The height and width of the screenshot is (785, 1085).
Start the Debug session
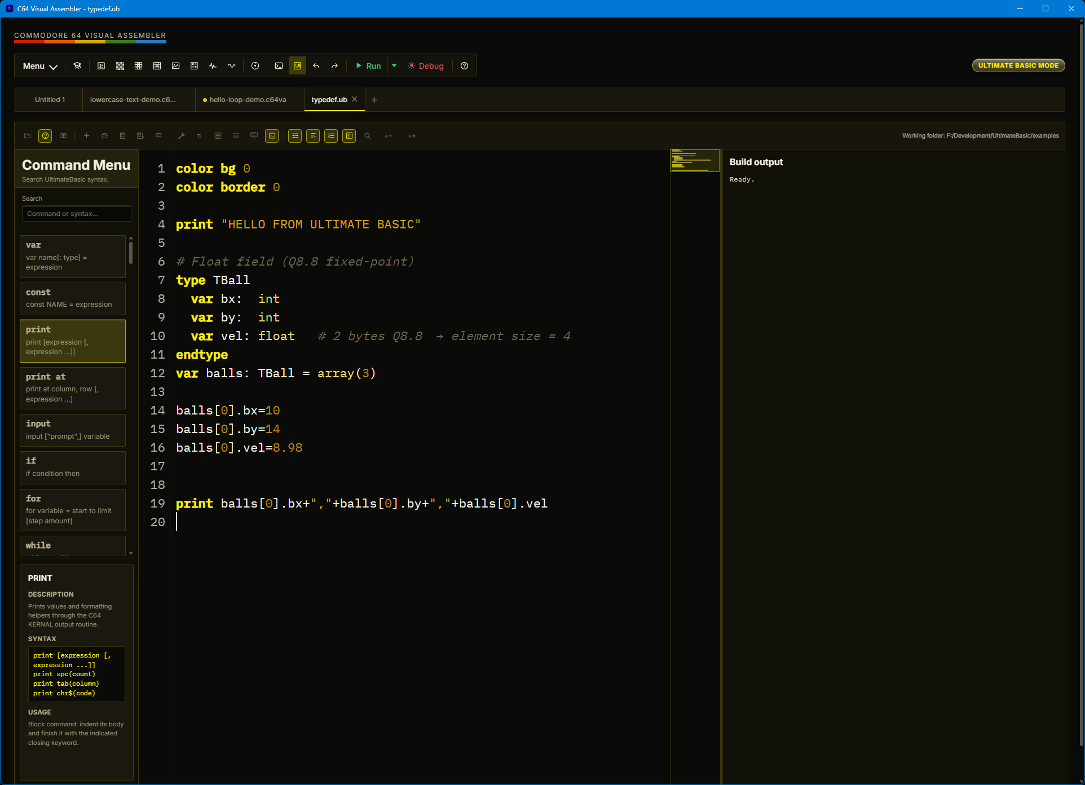point(426,66)
